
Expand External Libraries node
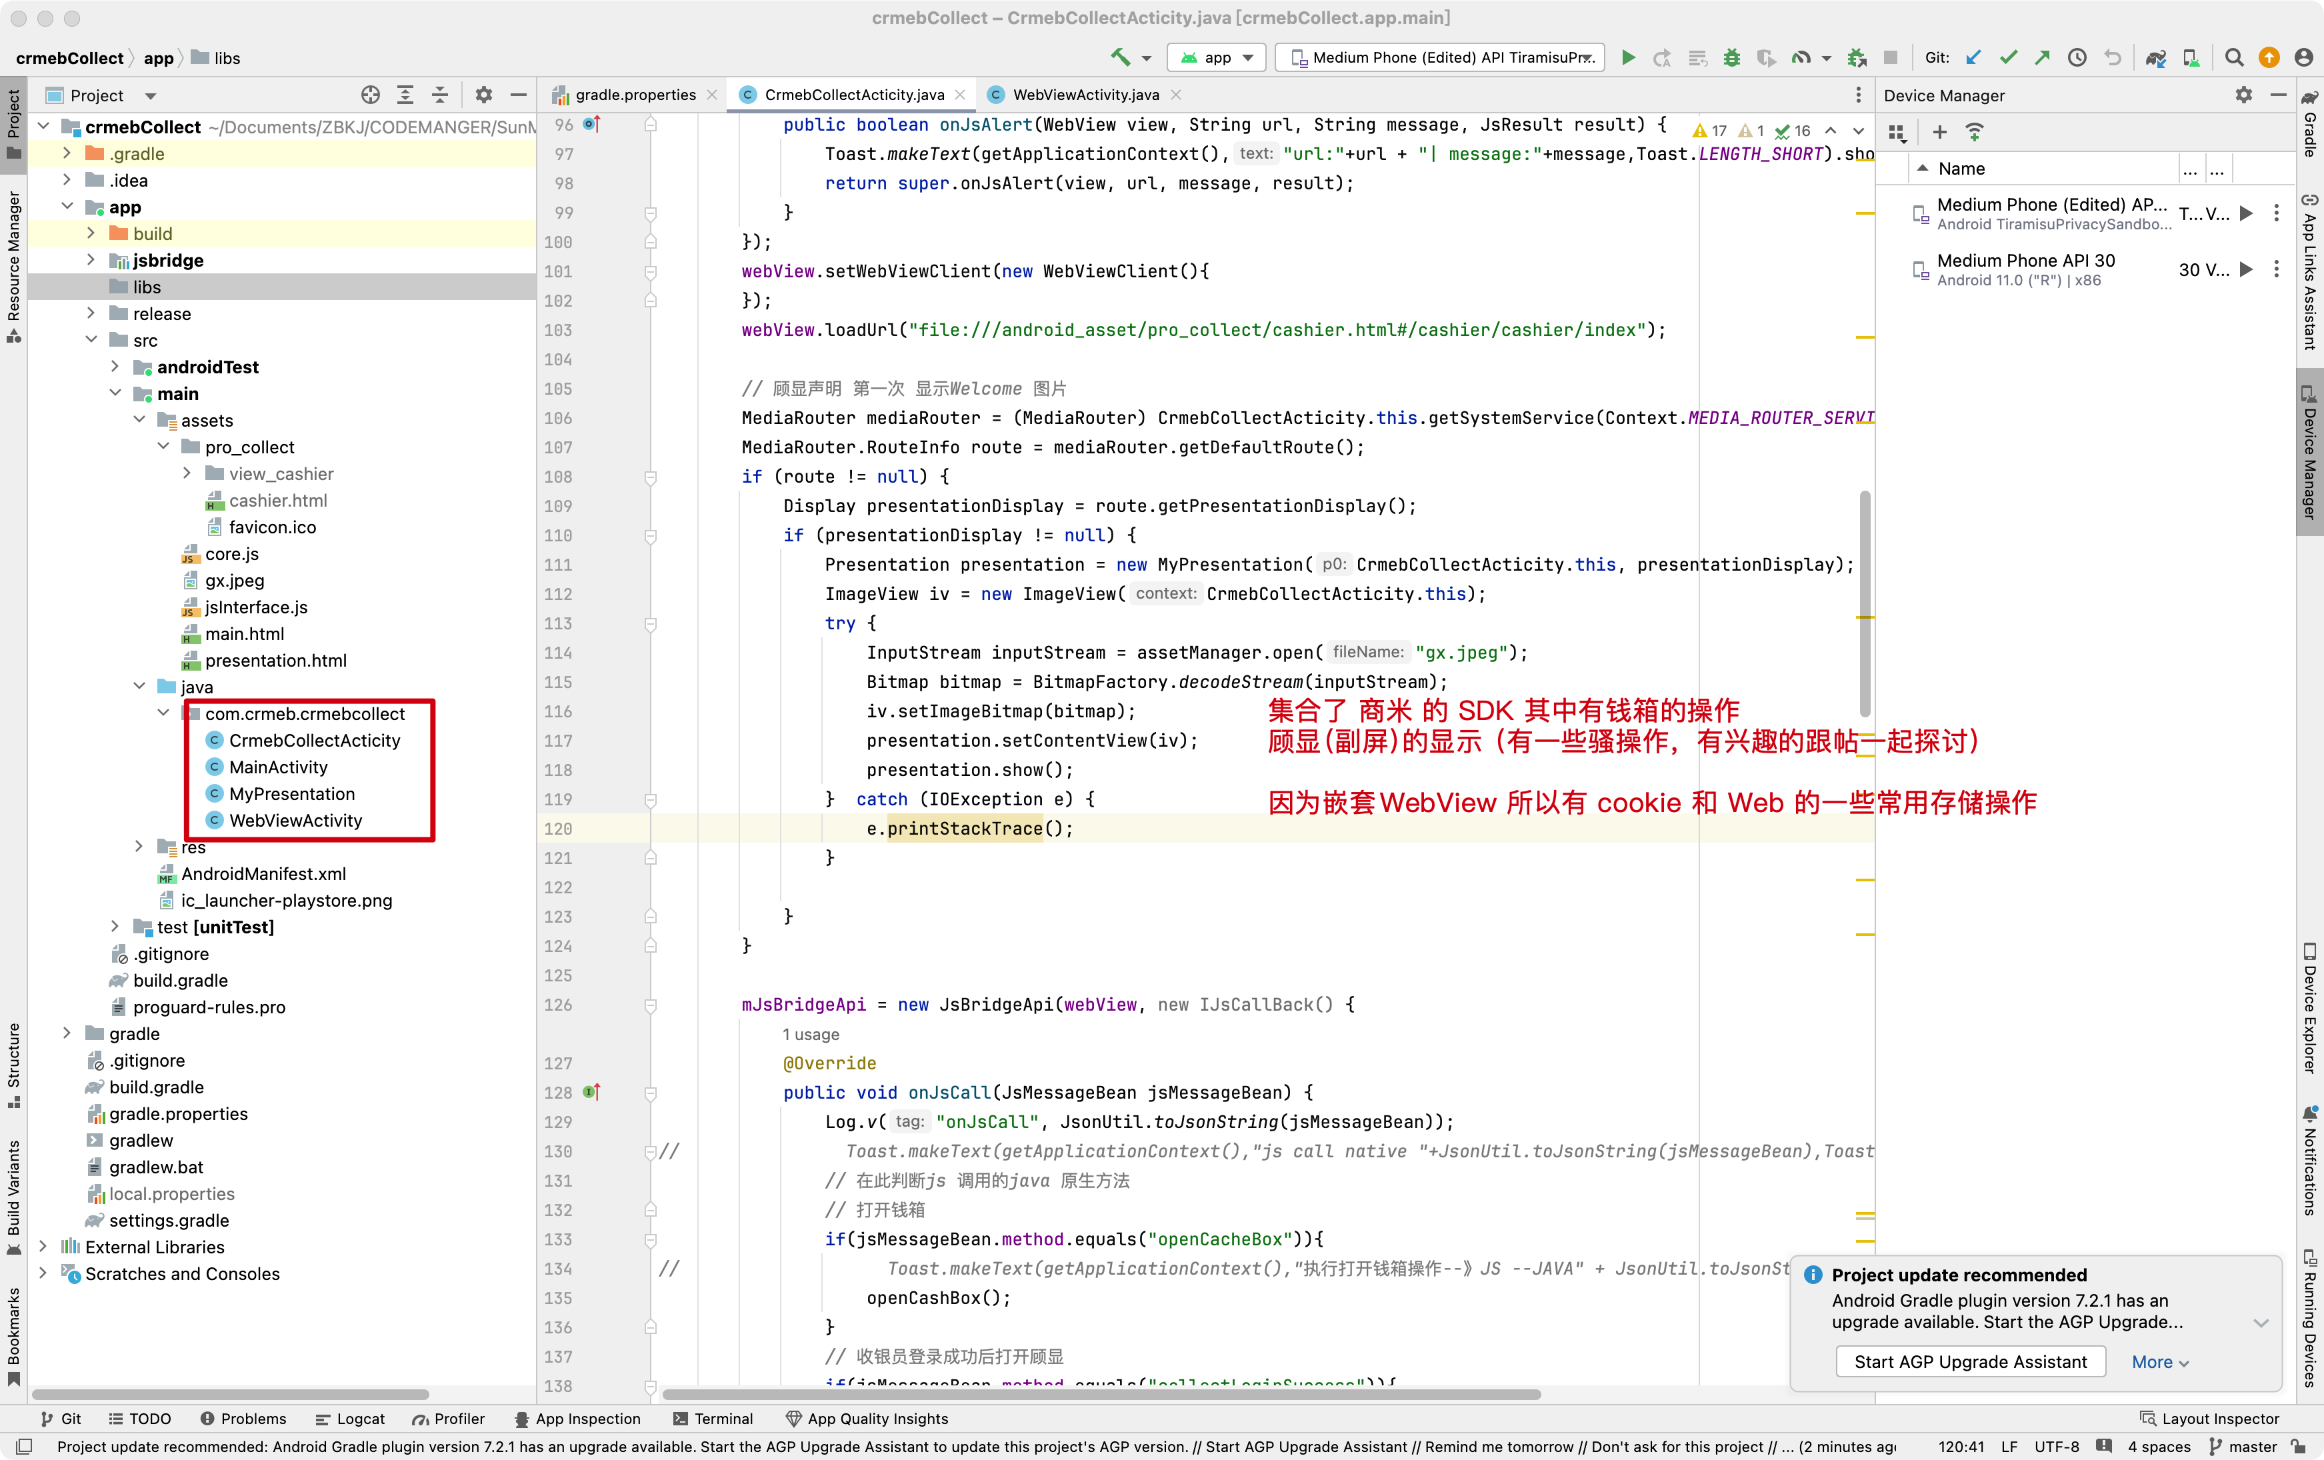[43, 1247]
